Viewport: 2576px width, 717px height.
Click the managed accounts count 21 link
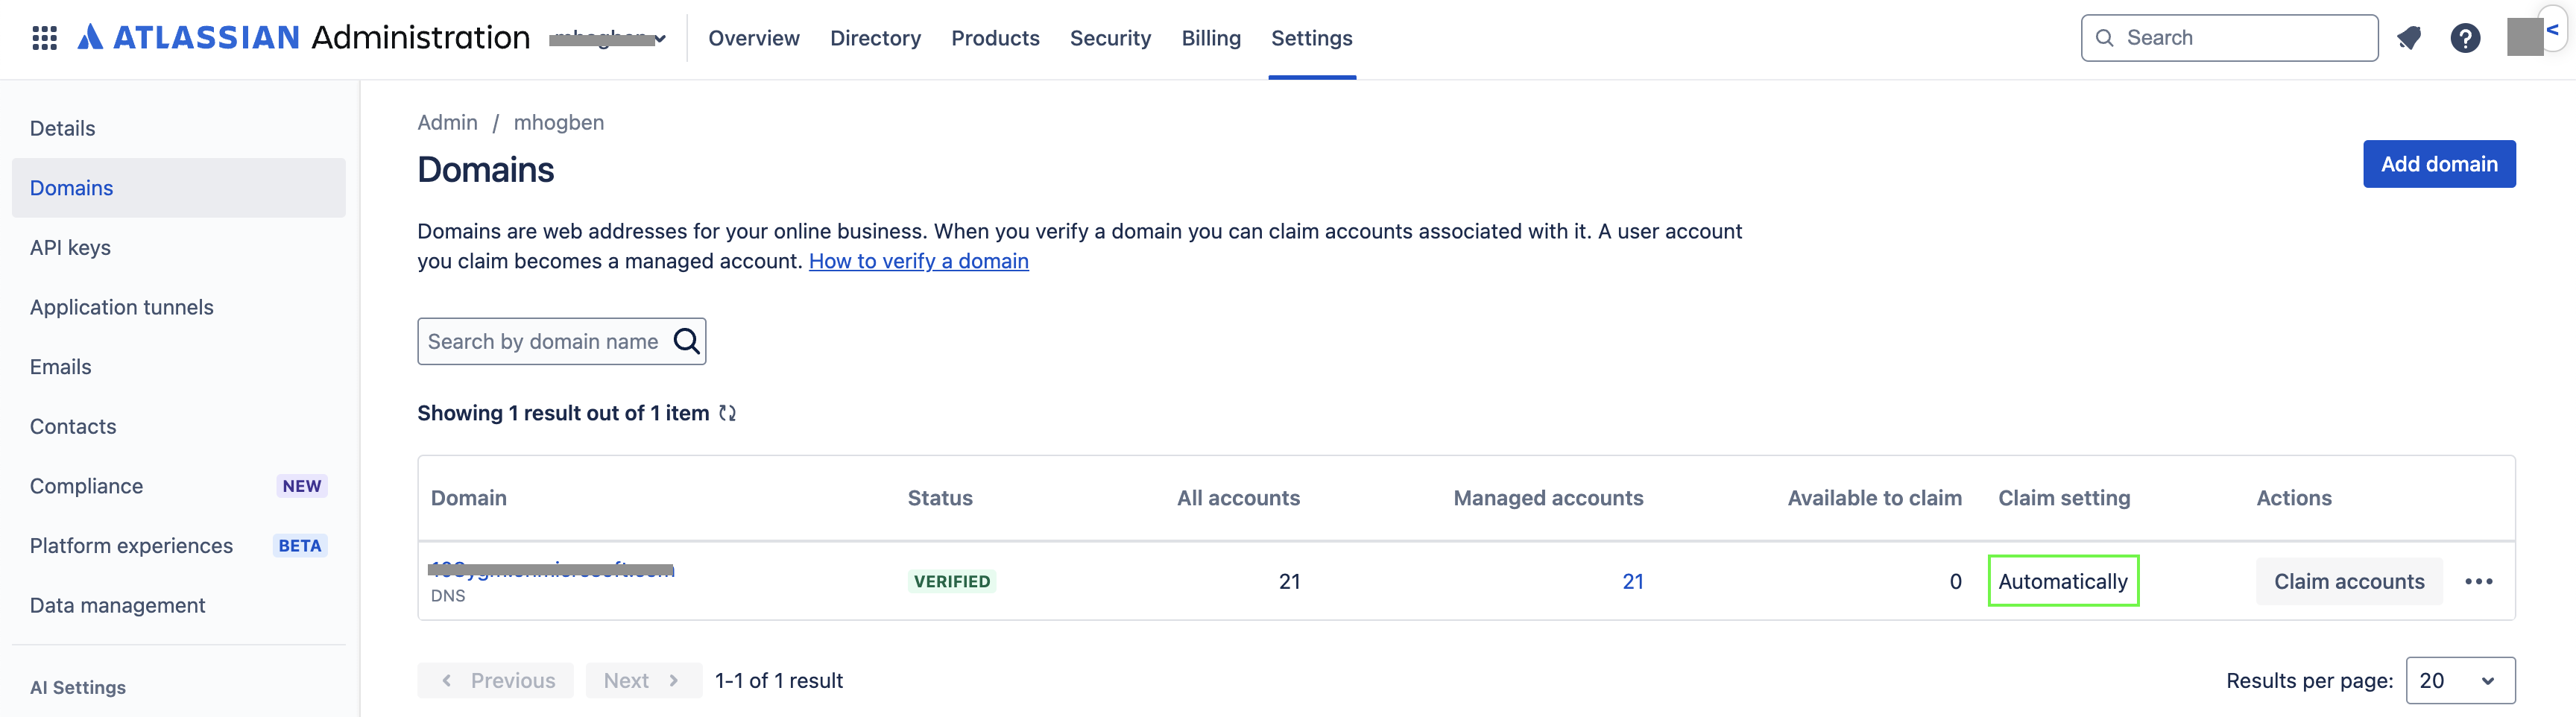coord(1632,582)
